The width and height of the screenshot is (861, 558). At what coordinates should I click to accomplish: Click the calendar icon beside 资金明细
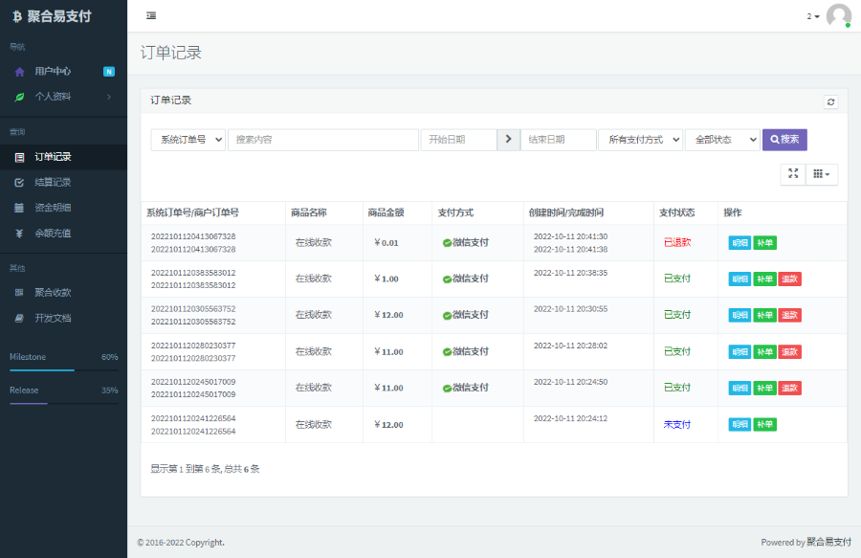pyautogui.click(x=19, y=208)
